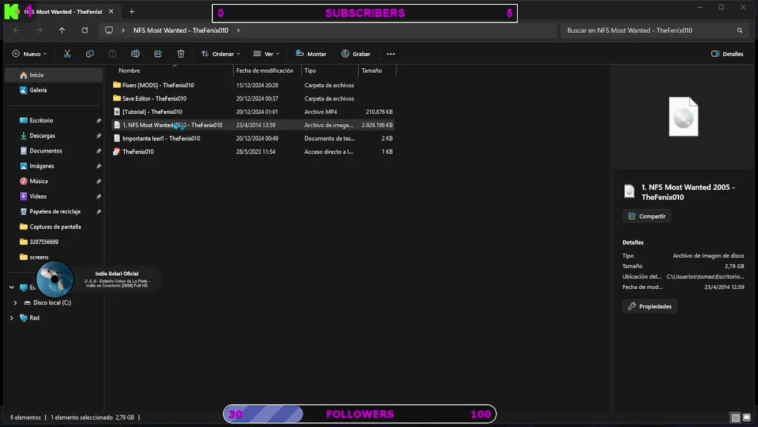
Task: Open a new tab with plus button
Action: point(132,11)
